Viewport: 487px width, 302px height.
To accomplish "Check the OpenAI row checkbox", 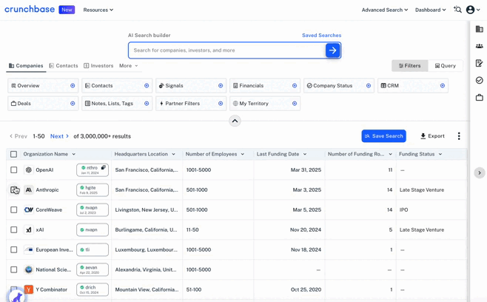I will pos(13,170).
